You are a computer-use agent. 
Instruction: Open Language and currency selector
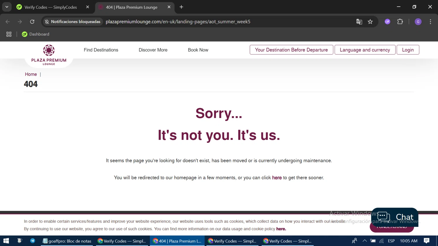365,50
